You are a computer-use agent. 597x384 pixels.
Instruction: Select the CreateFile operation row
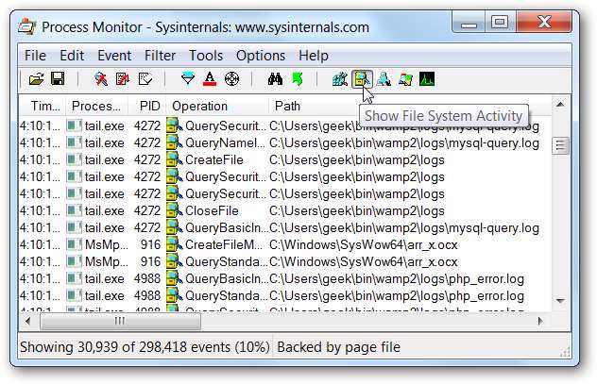[x=284, y=160]
